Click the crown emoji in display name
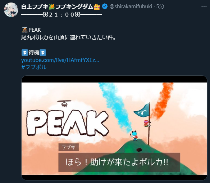Image resolution: width=210 pixels, height=183 pixels. pyautogui.click(x=97, y=6)
